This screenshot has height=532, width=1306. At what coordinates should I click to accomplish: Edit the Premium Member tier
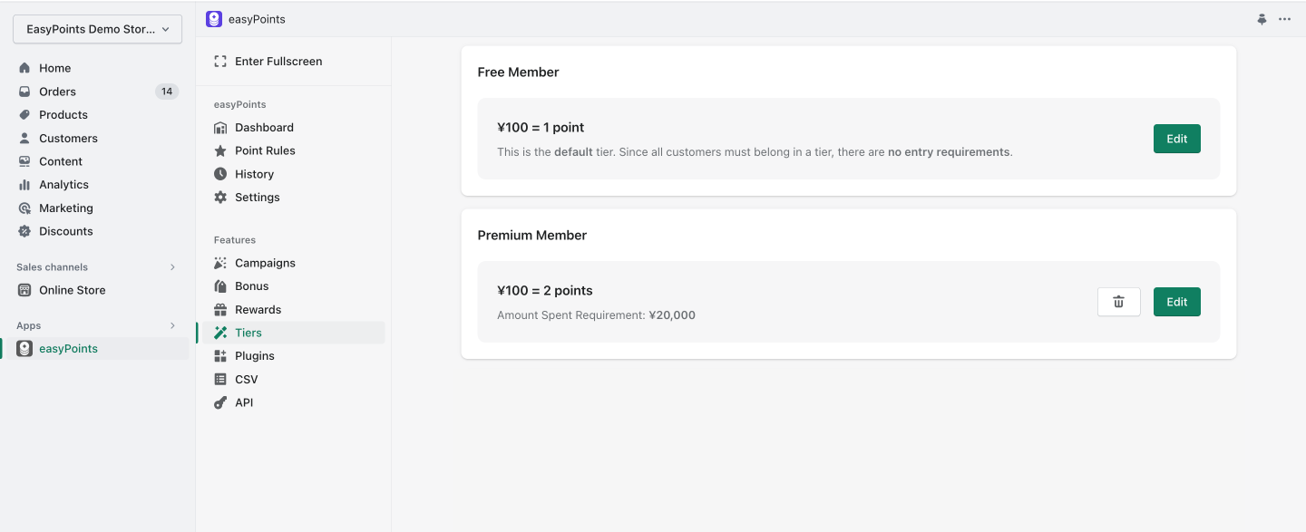pos(1177,302)
